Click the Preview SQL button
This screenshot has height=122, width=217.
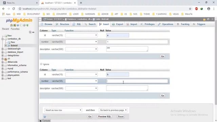pyautogui.click(x=104, y=117)
